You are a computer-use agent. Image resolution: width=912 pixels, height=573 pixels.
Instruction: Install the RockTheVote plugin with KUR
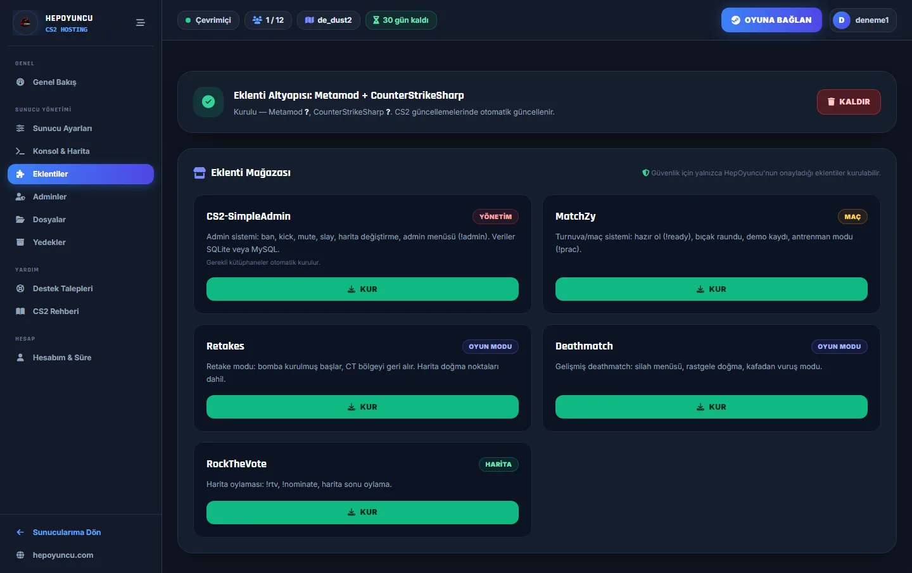[362, 512]
